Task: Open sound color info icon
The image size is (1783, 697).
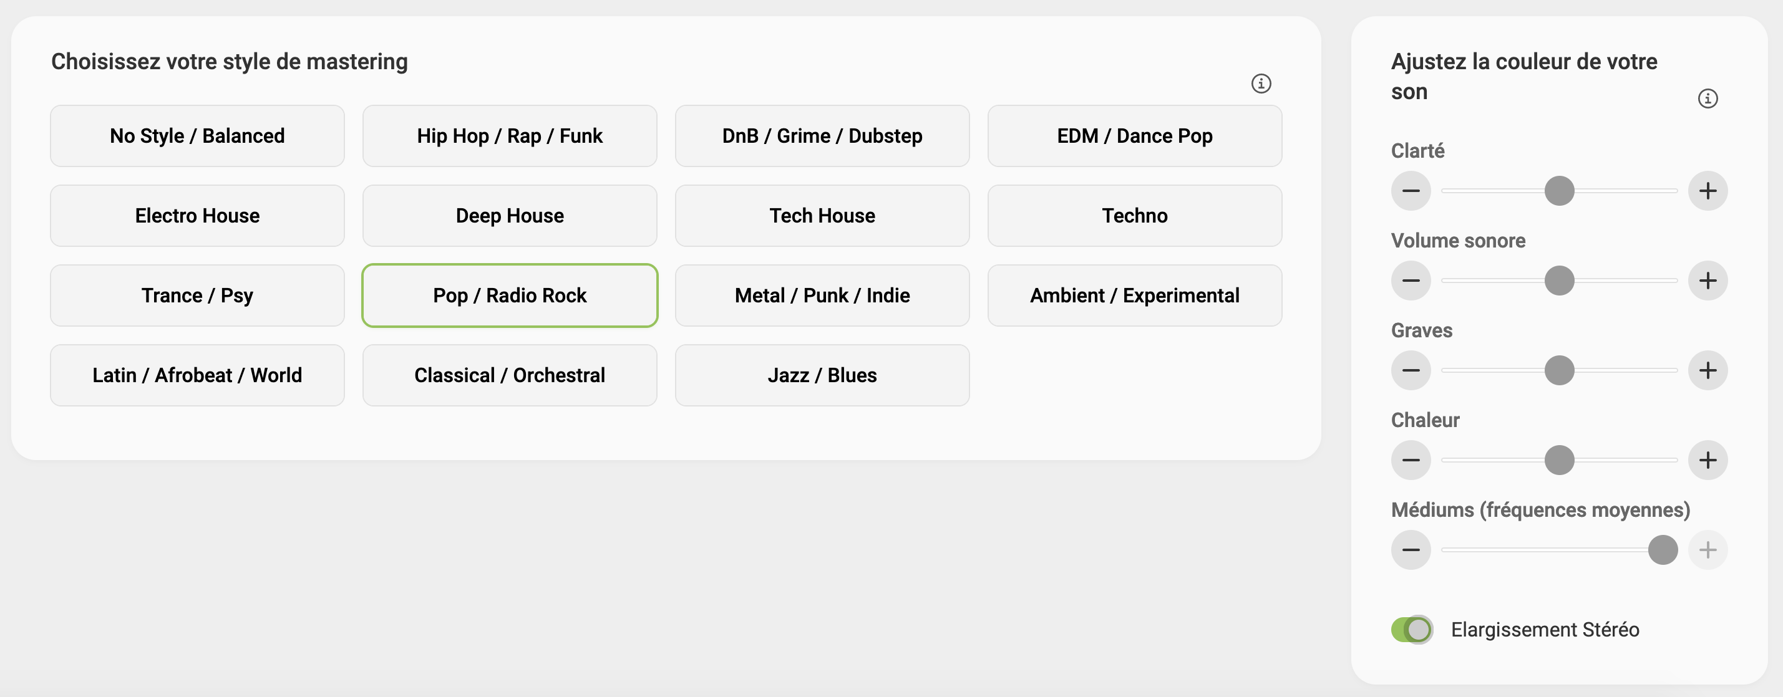Action: coord(1707,99)
